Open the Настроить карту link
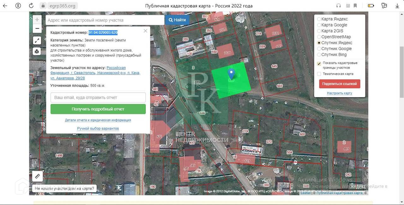The width and height of the screenshot is (404, 205). (339, 93)
